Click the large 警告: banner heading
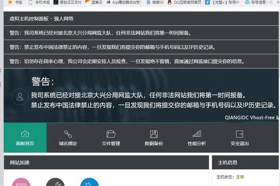280x186 pixels. pyautogui.click(x=43, y=82)
